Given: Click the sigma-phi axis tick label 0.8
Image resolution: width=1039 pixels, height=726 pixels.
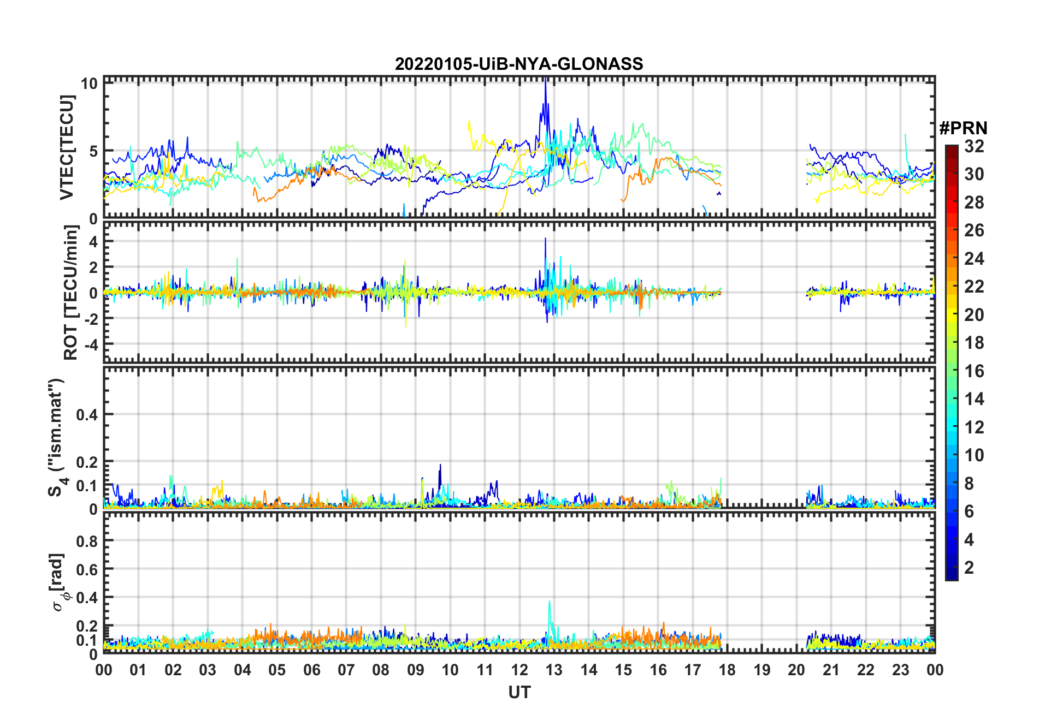Looking at the screenshot, I should click(87, 541).
